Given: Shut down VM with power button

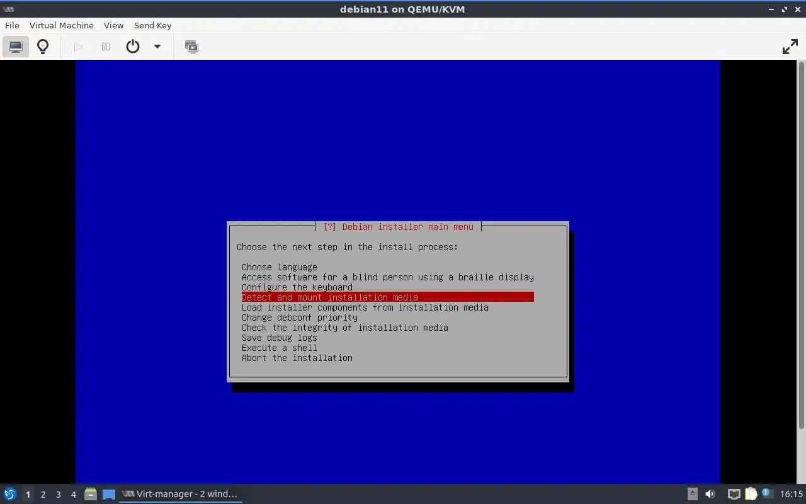Looking at the screenshot, I should click(133, 47).
